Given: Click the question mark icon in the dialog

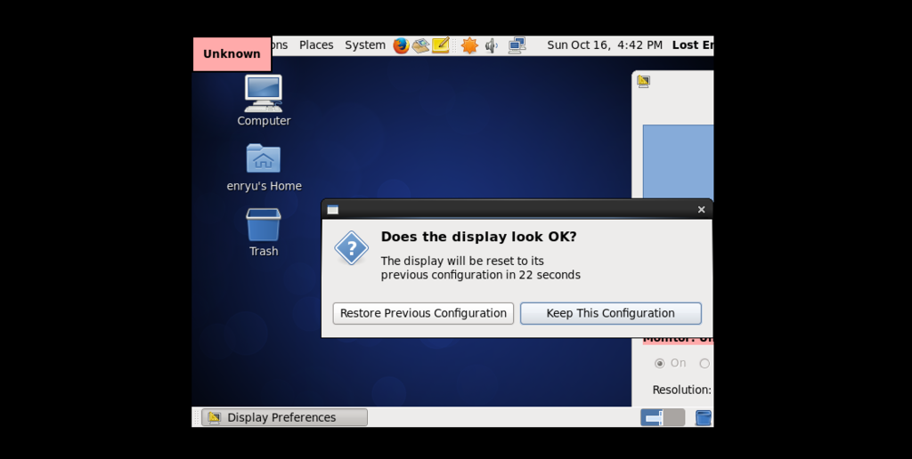Looking at the screenshot, I should [x=351, y=248].
